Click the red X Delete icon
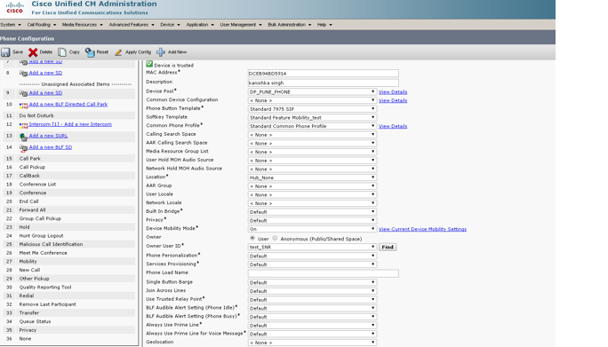 pyautogui.click(x=33, y=52)
